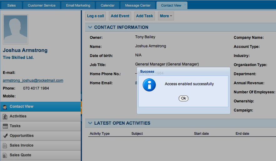The width and height of the screenshot is (276, 161).
Task: Click the phone number 070 4017 1984 in sidebar
Action: pyautogui.click(x=36, y=88)
